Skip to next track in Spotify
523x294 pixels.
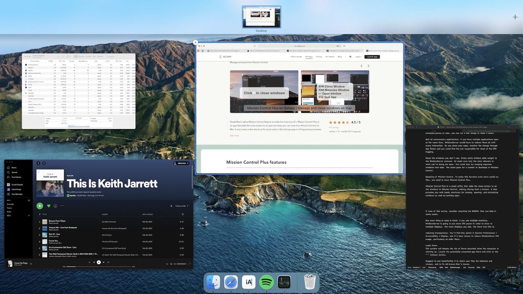click(x=104, y=262)
